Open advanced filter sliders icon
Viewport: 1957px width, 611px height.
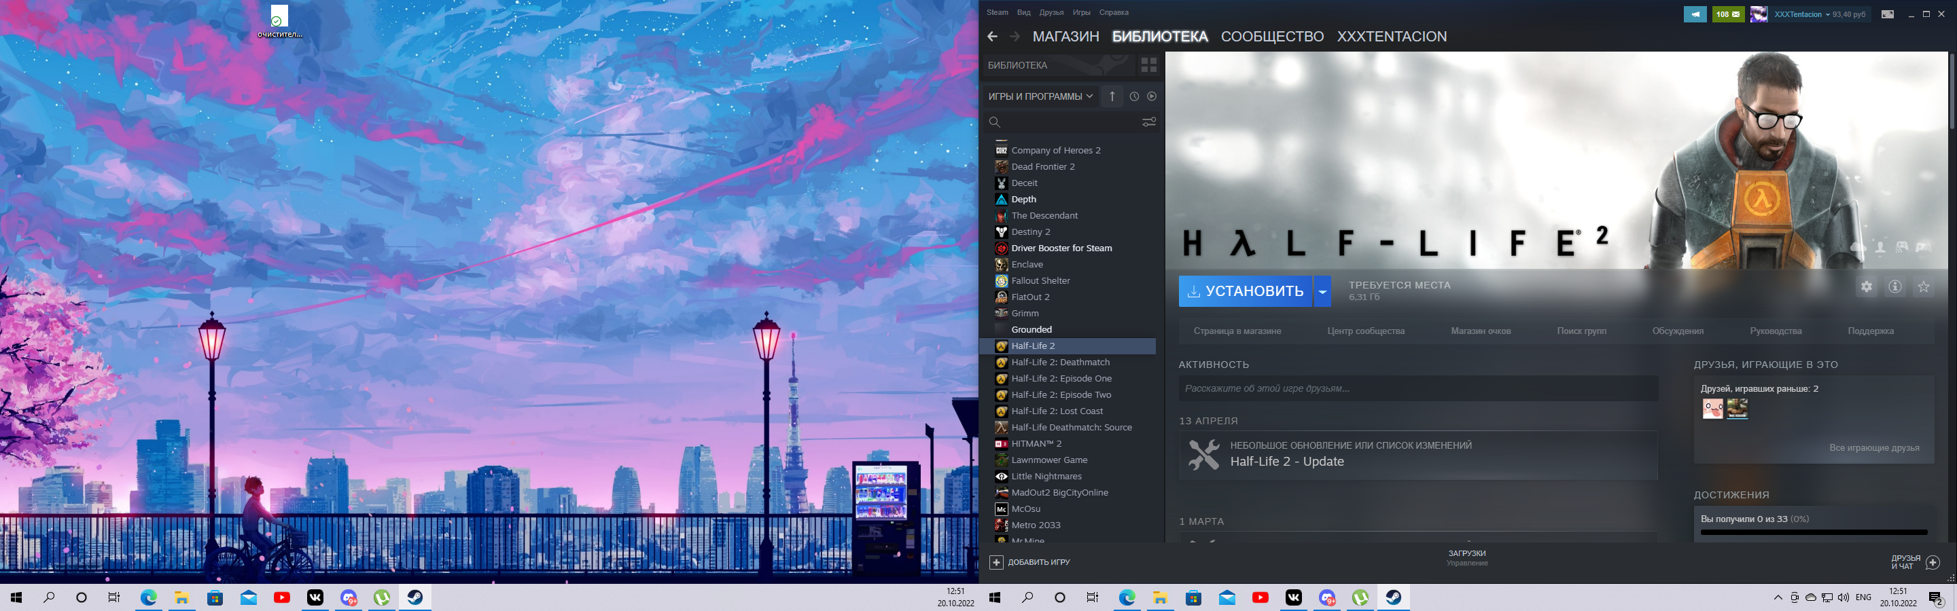coord(1148,122)
